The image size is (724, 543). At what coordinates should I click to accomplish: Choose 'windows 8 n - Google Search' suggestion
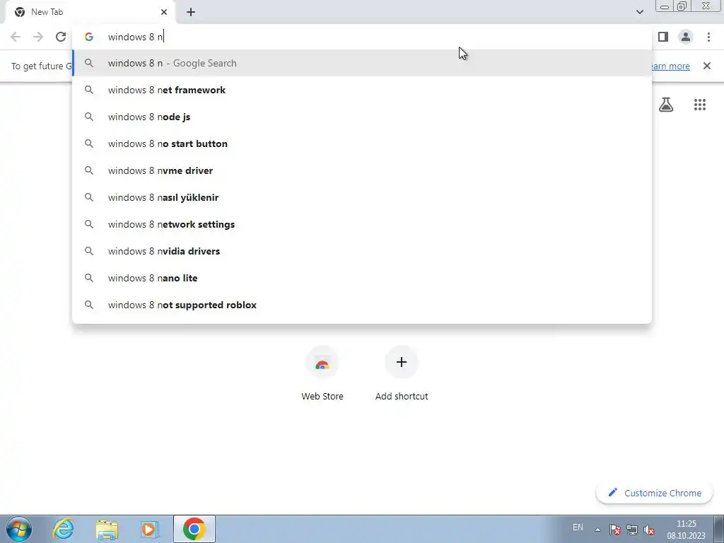[x=362, y=63]
